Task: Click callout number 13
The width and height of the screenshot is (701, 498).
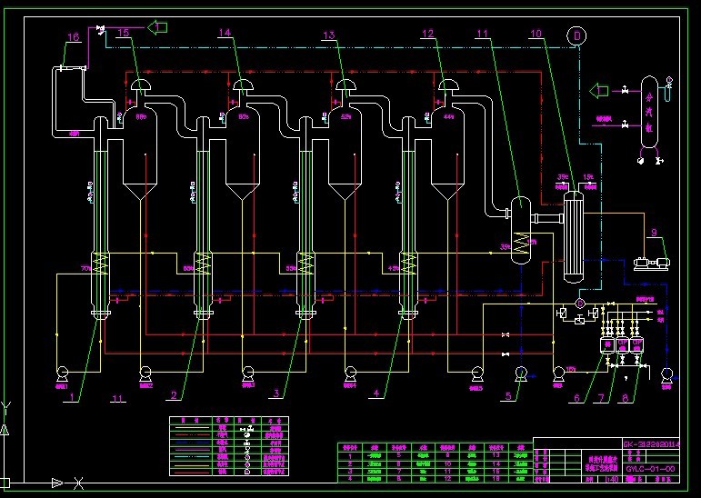Action: click(328, 35)
